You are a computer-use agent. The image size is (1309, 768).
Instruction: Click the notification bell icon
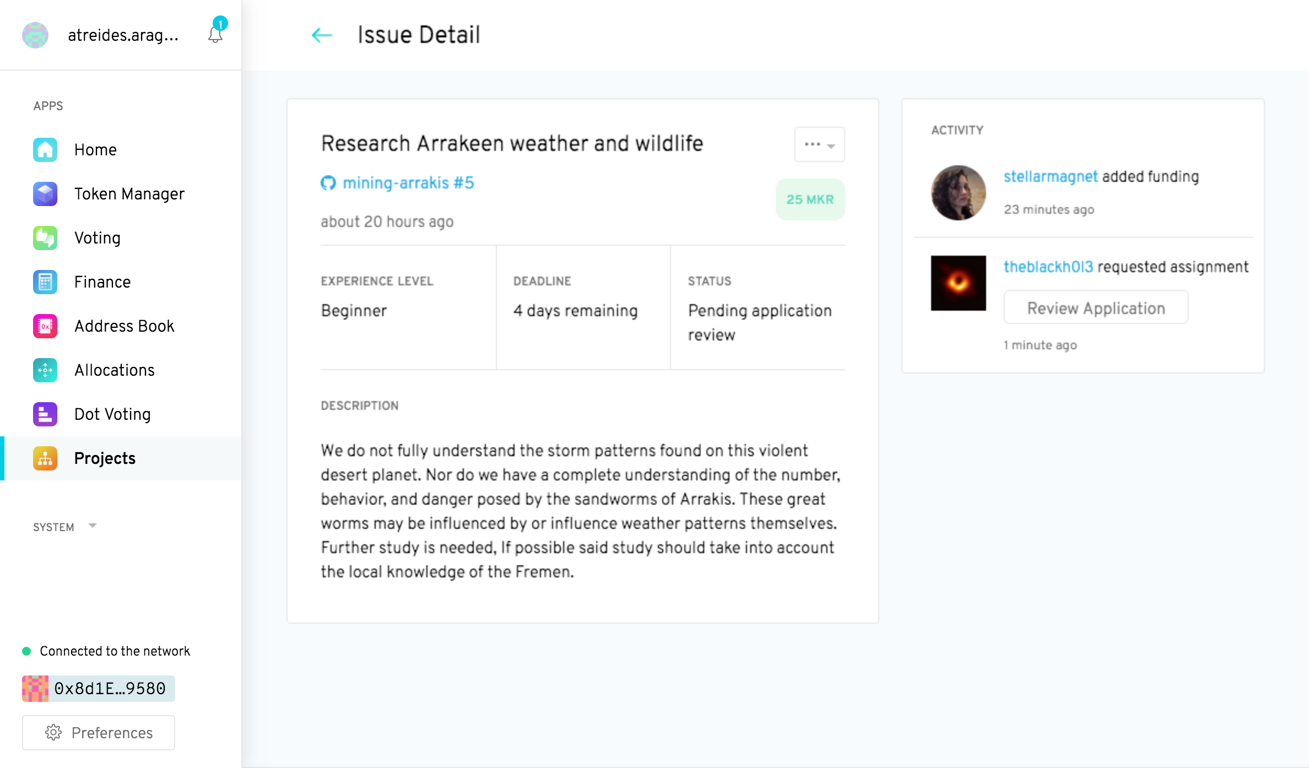coord(215,34)
